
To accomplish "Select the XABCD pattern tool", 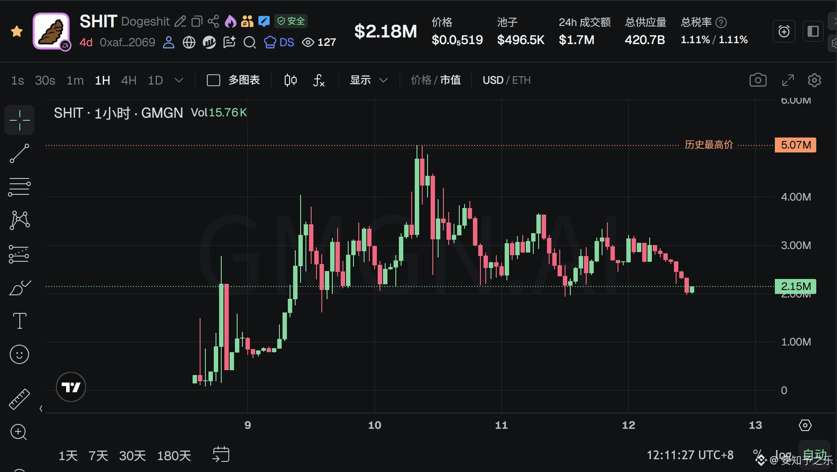I will [x=19, y=220].
